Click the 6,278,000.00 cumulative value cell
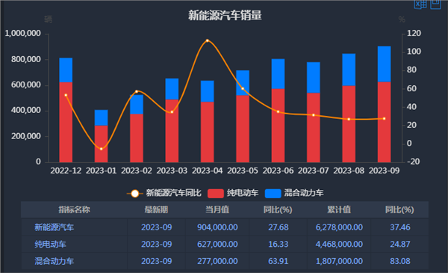 [339, 227]
